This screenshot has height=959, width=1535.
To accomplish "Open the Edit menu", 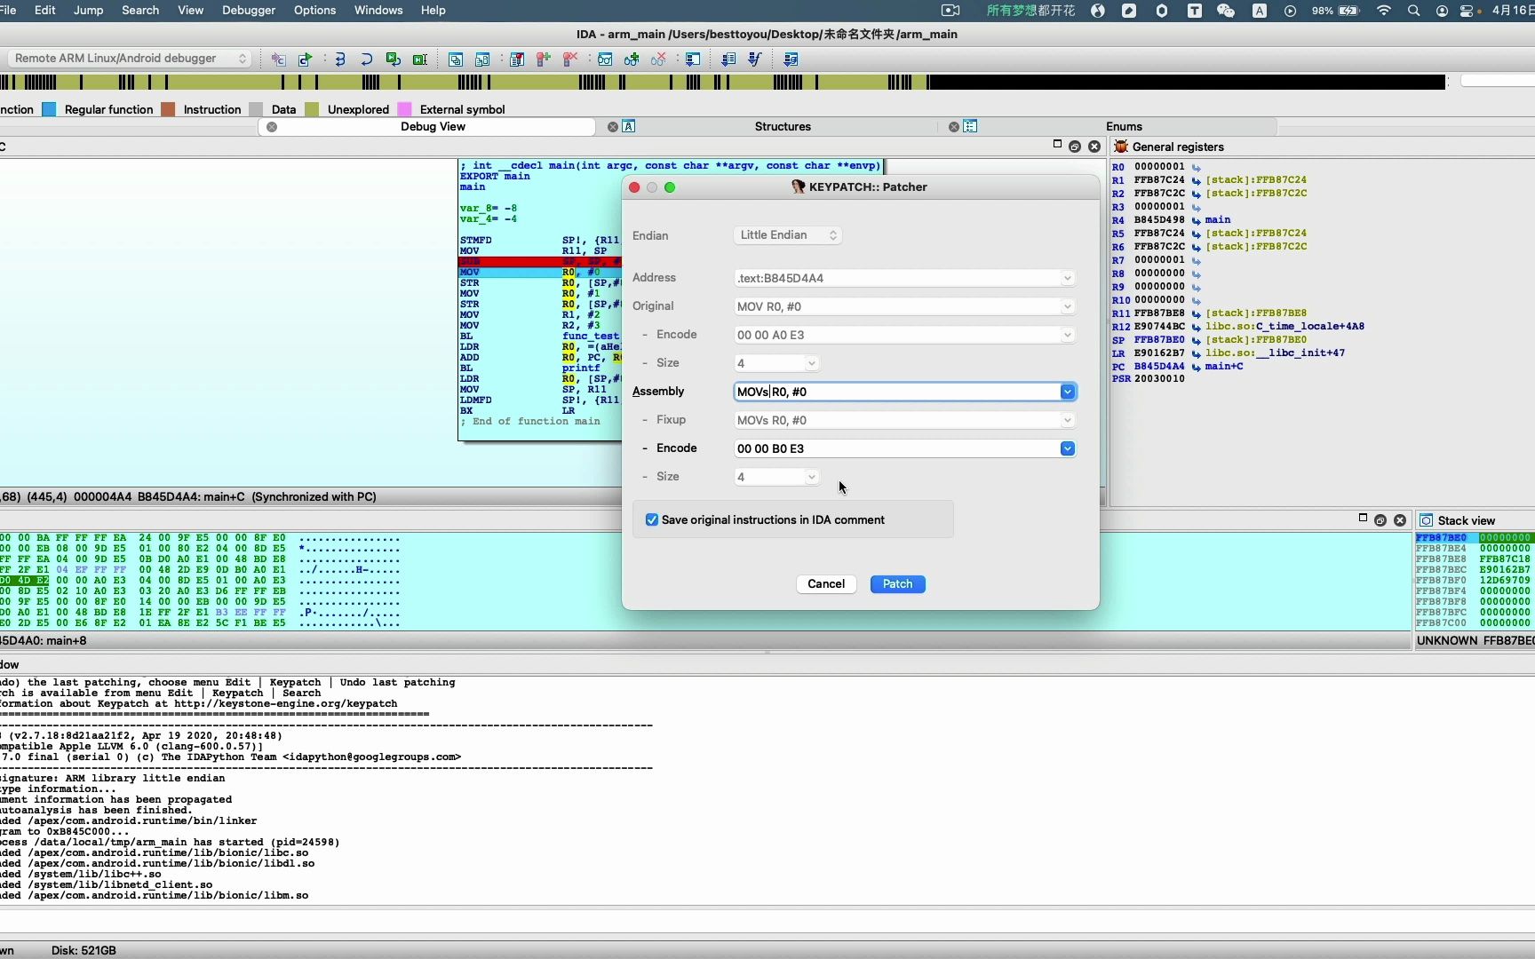I will 44,11.
